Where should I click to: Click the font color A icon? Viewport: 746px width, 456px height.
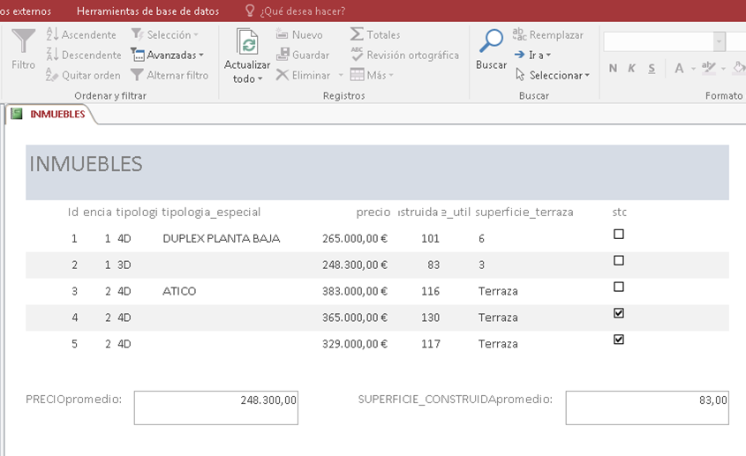tap(680, 69)
